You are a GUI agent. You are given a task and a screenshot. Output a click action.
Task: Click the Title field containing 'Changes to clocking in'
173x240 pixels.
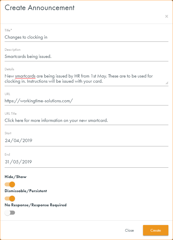click(x=86, y=37)
